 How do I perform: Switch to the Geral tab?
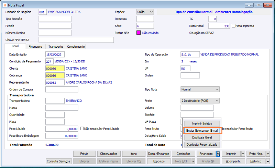[x=15, y=46]
